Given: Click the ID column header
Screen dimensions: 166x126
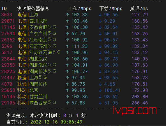Looking at the screenshot, I should 4,9.
